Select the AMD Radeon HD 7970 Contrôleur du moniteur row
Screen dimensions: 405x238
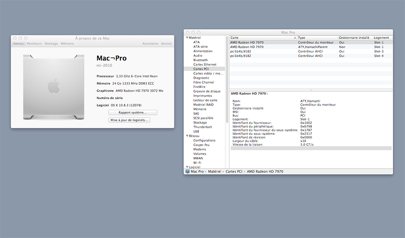311,42
